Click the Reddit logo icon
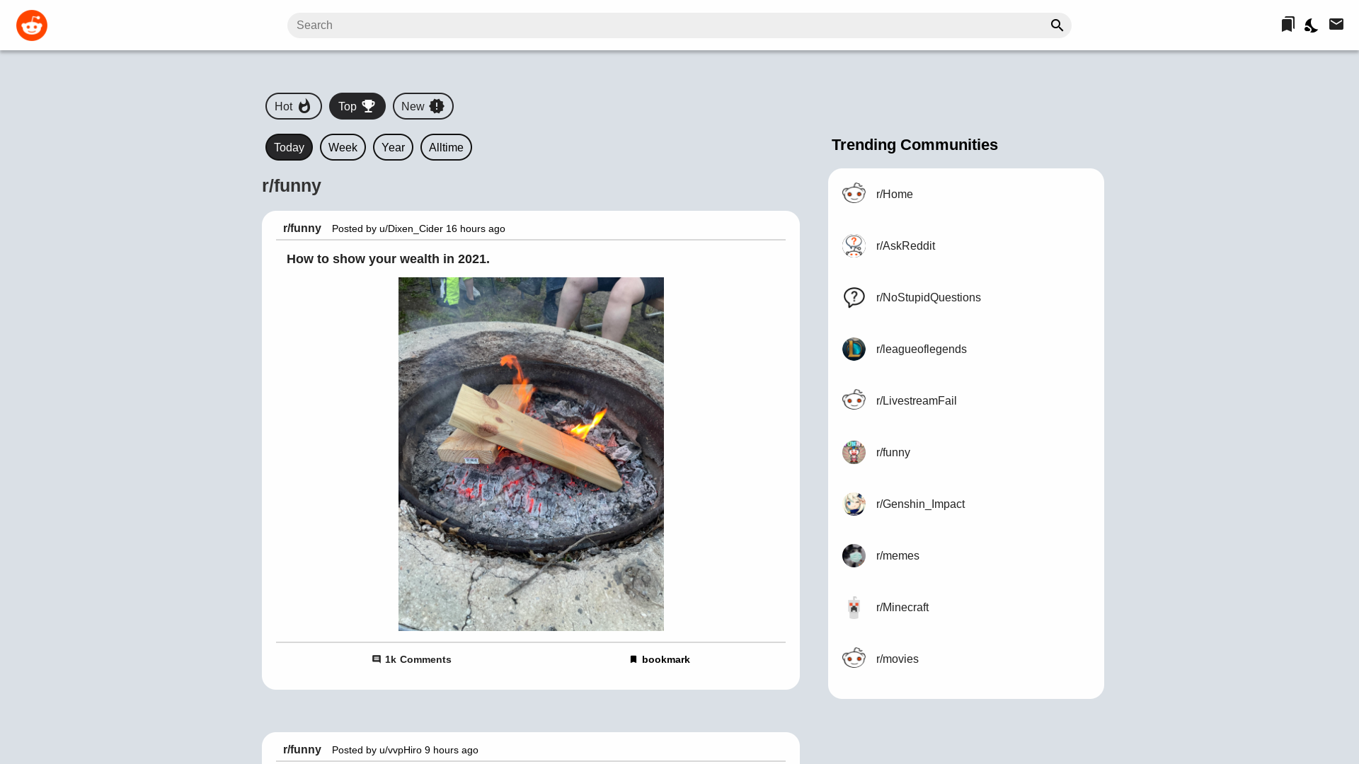 tap(32, 25)
